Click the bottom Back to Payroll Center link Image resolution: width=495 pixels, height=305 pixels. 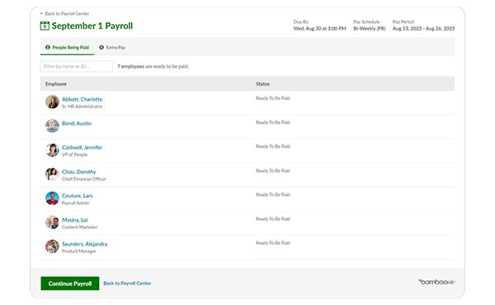coord(127,284)
